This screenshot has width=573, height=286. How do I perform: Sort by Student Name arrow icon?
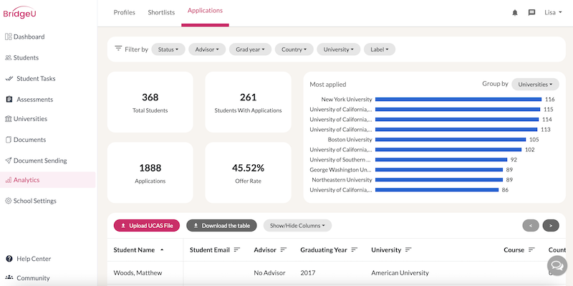(162, 249)
